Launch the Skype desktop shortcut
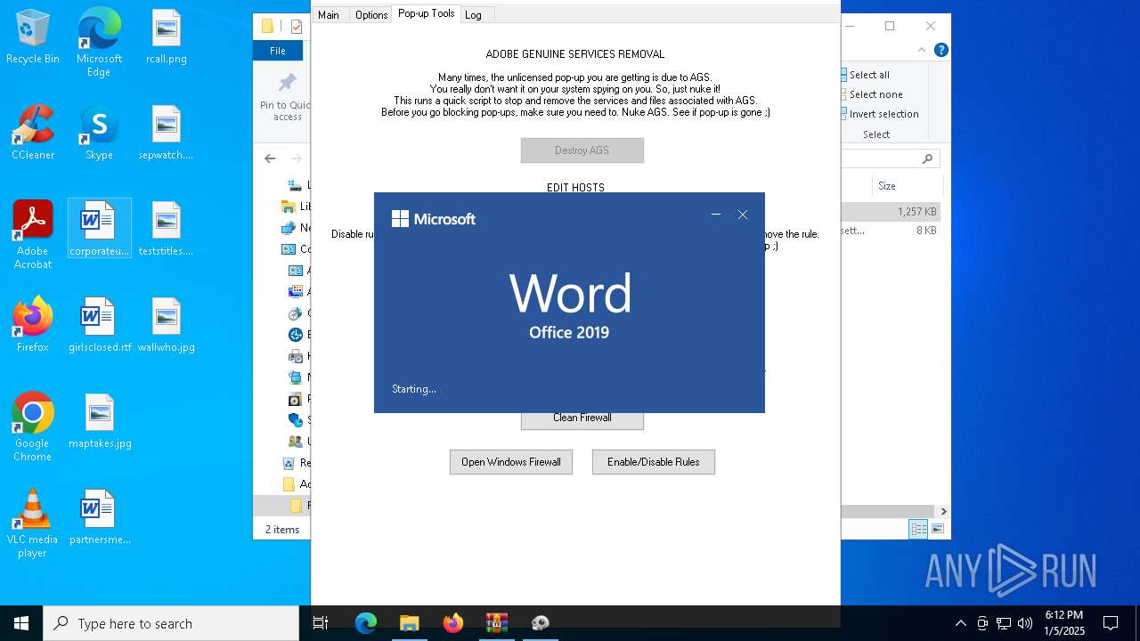Screen dimensions: 1140x641 pos(99,134)
